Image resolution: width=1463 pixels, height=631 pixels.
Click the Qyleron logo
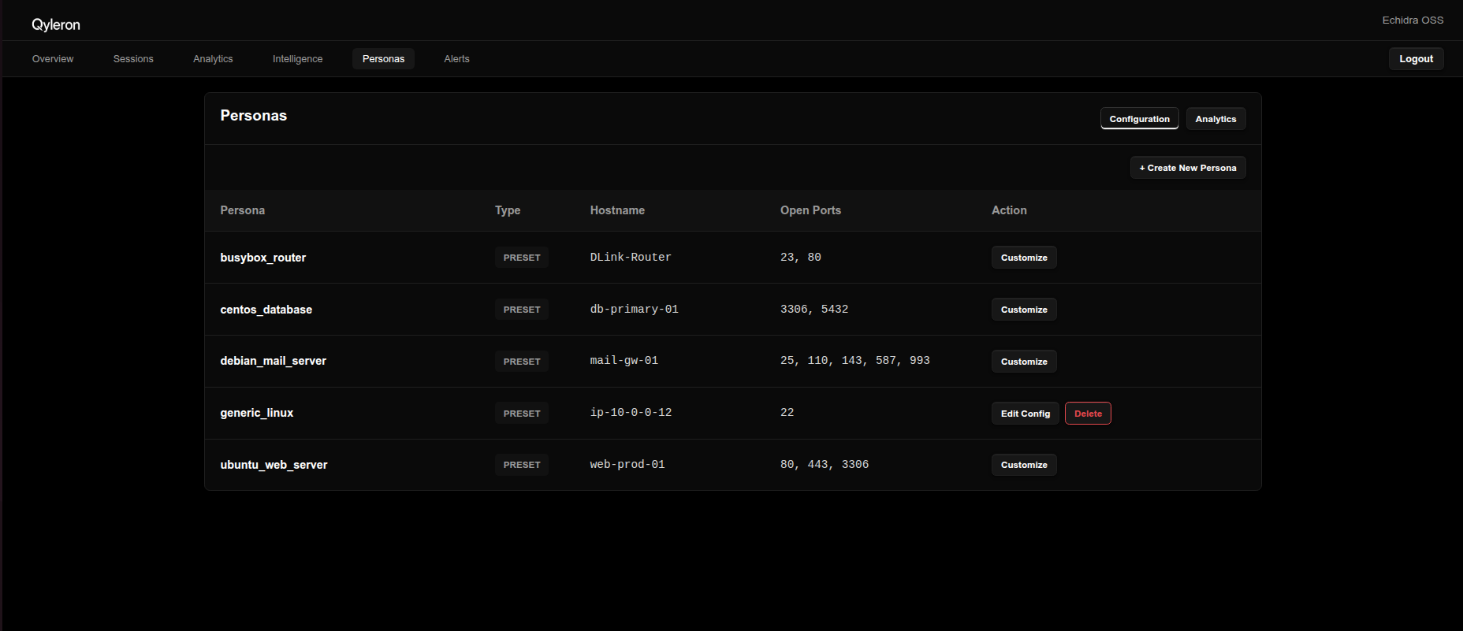(56, 24)
